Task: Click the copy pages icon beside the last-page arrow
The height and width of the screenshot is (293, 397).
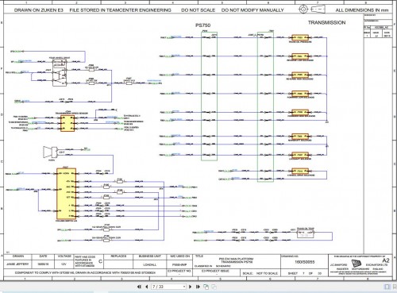Action: click(206, 287)
